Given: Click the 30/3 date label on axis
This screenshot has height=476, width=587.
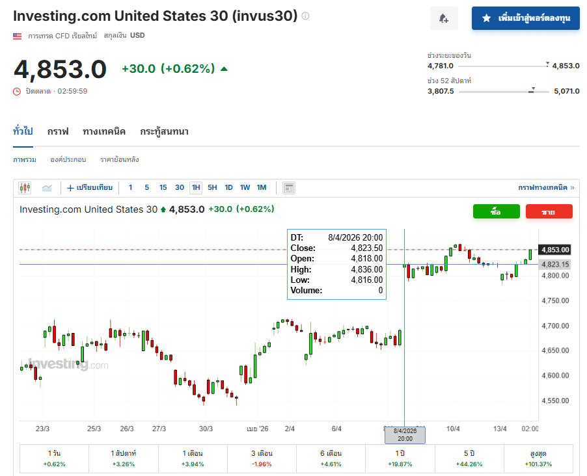Looking at the screenshot, I should [x=206, y=429].
